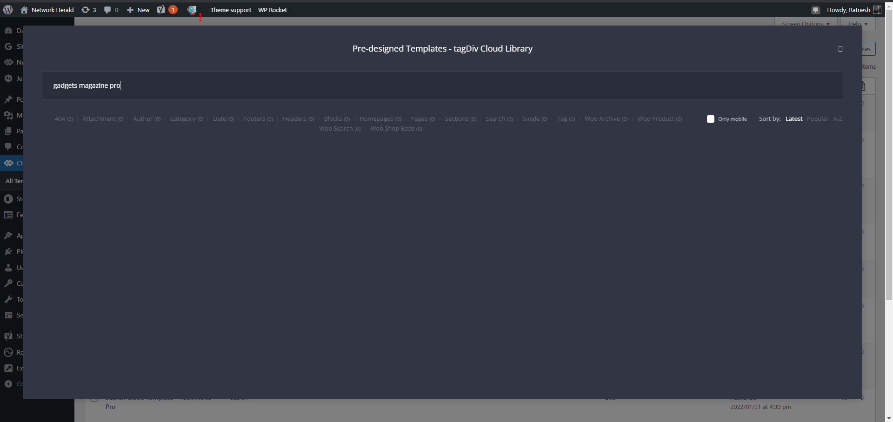Click the Pro link below the modal
Image resolution: width=893 pixels, height=422 pixels.
pyautogui.click(x=110, y=407)
